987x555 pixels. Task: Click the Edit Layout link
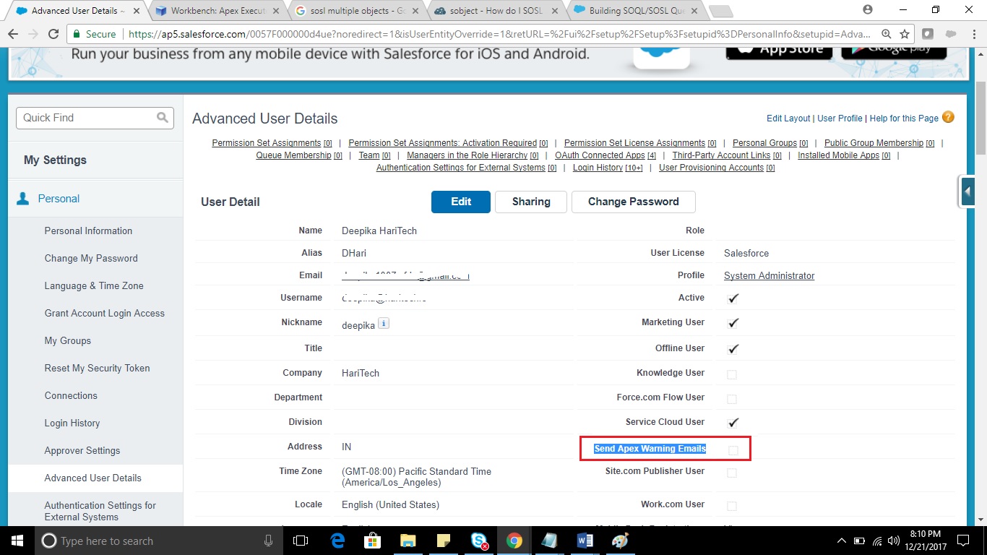coord(788,119)
